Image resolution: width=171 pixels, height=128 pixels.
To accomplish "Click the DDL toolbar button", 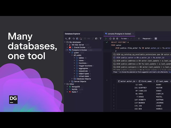I will (x=89, y=39).
